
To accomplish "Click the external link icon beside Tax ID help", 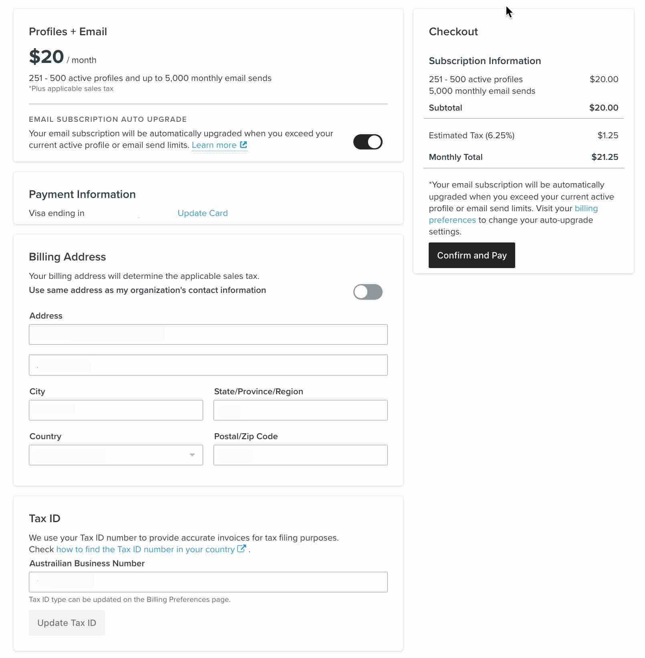I will pos(242,549).
